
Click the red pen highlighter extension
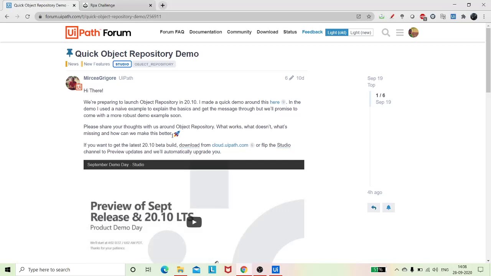392,16
